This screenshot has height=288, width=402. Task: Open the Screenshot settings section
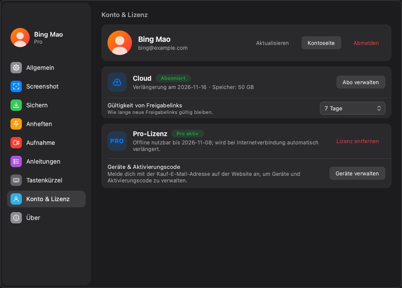(46, 86)
